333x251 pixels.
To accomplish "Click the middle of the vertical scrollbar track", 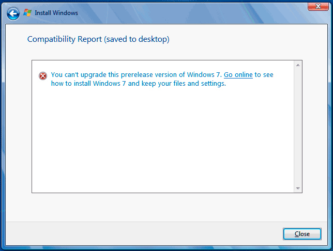I will click(298, 127).
